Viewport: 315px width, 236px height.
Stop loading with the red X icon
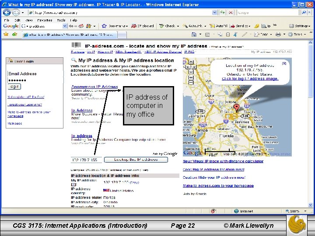[231, 13]
